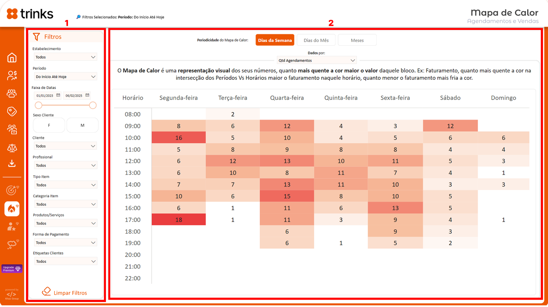Open the target goals premium icon
The height and width of the screenshot is (307, 548).
pos(12,190)
